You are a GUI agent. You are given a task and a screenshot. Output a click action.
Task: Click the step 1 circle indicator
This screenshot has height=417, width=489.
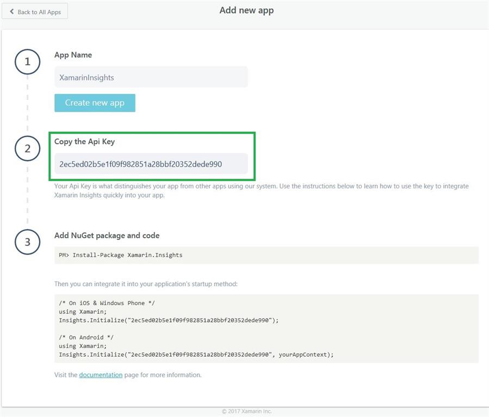click(27, 62)
